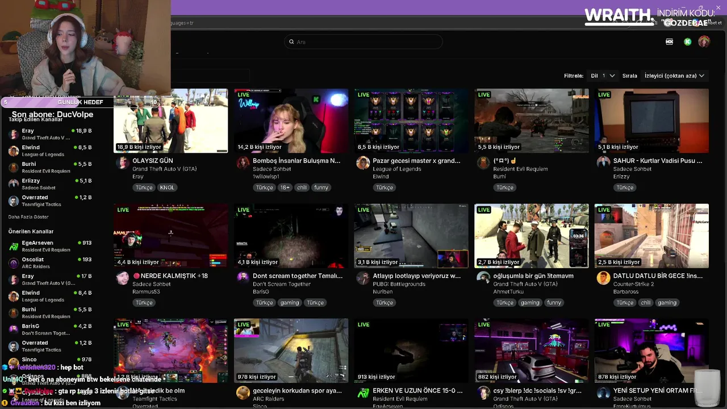Open Elwind stream thumbnail with 8,5 B viewers
Screen dimensions: 727x409
click(x=411, y=120)
